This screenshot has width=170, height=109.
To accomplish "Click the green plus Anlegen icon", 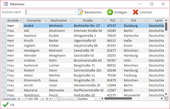I will coord(110,12).
